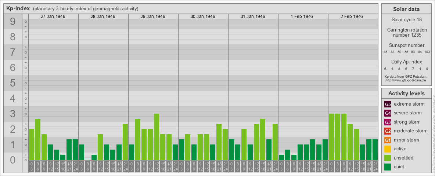
Task: Click Carrington rotation number 1235 text
Action: 406,32
